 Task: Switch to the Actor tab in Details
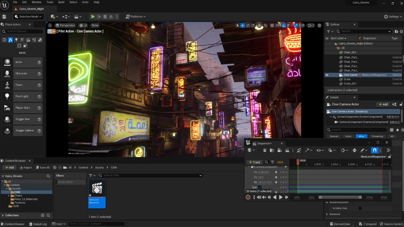point(348,137)
